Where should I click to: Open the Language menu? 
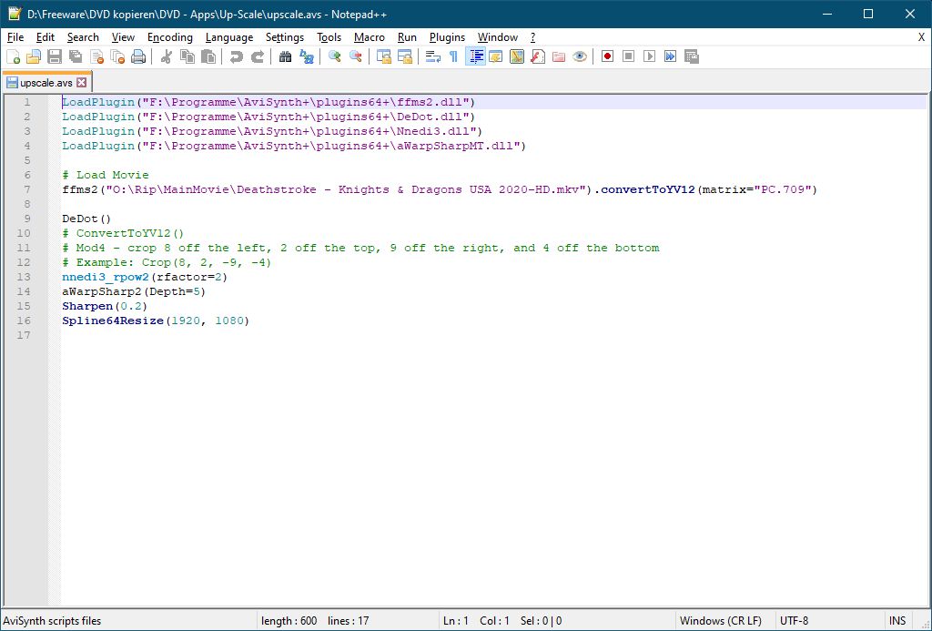click(x=229, y=37)
